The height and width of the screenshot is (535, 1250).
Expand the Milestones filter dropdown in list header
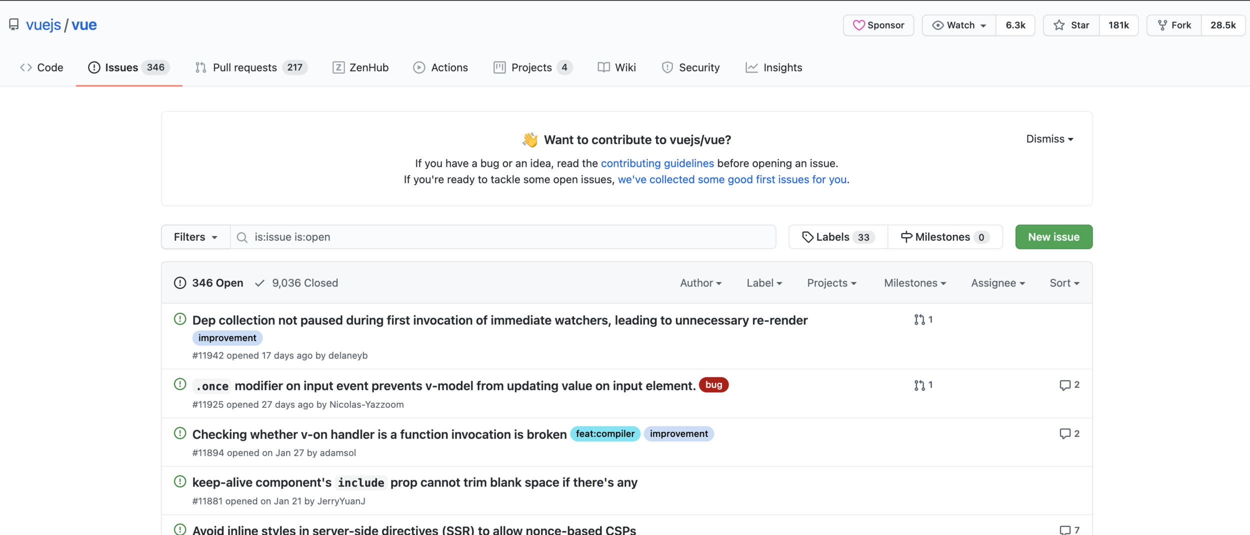click(915, 283)
